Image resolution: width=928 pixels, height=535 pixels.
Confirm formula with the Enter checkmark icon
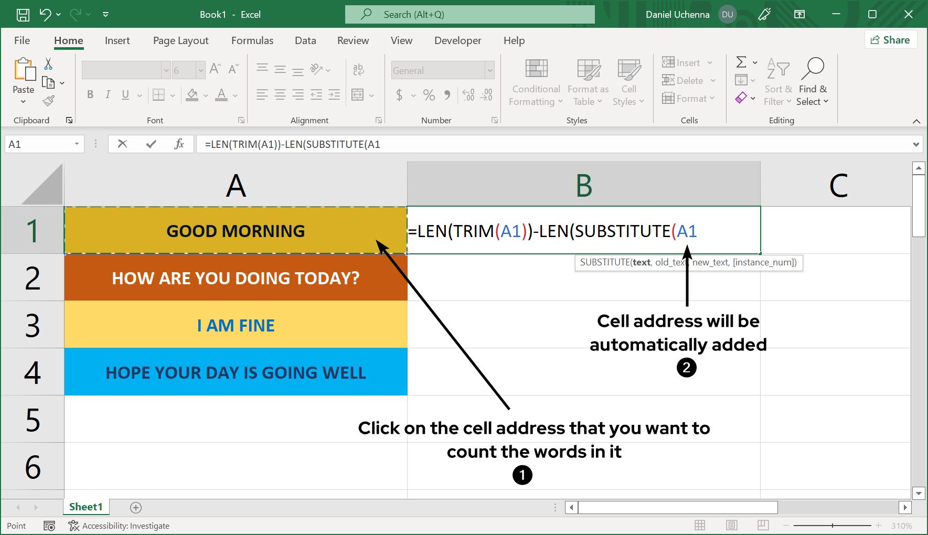click(x=151, y=144)
